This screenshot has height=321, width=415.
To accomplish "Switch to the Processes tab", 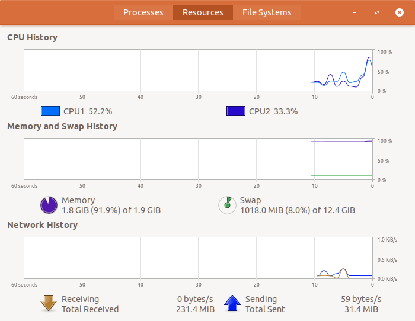I will [143, 12].
